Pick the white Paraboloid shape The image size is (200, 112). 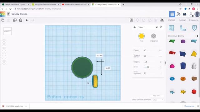pos(194,66)
